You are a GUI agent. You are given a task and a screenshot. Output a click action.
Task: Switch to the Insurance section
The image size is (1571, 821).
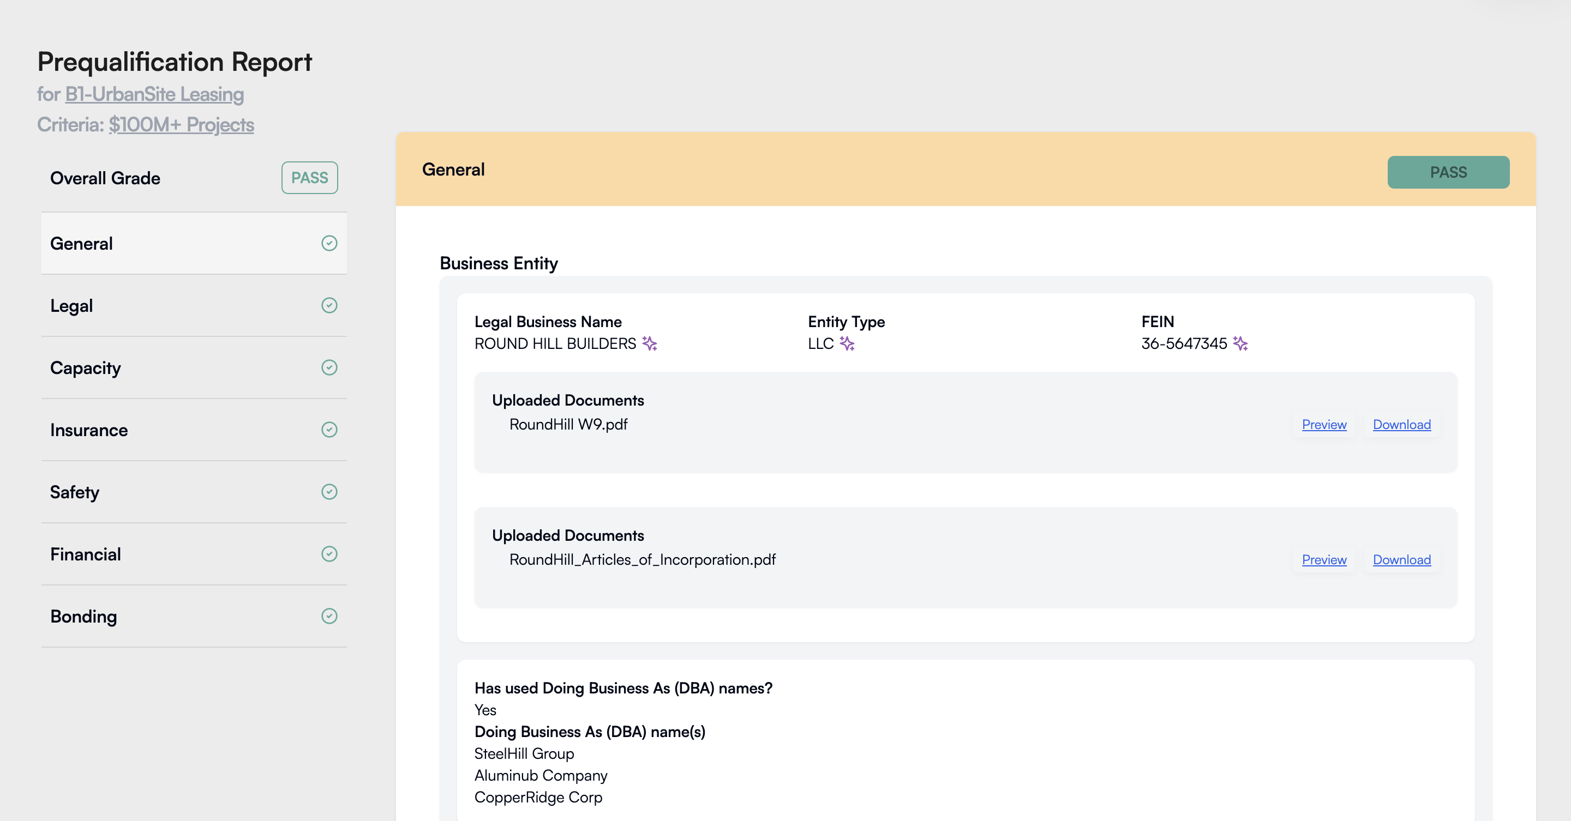click(x=194, y=430)
